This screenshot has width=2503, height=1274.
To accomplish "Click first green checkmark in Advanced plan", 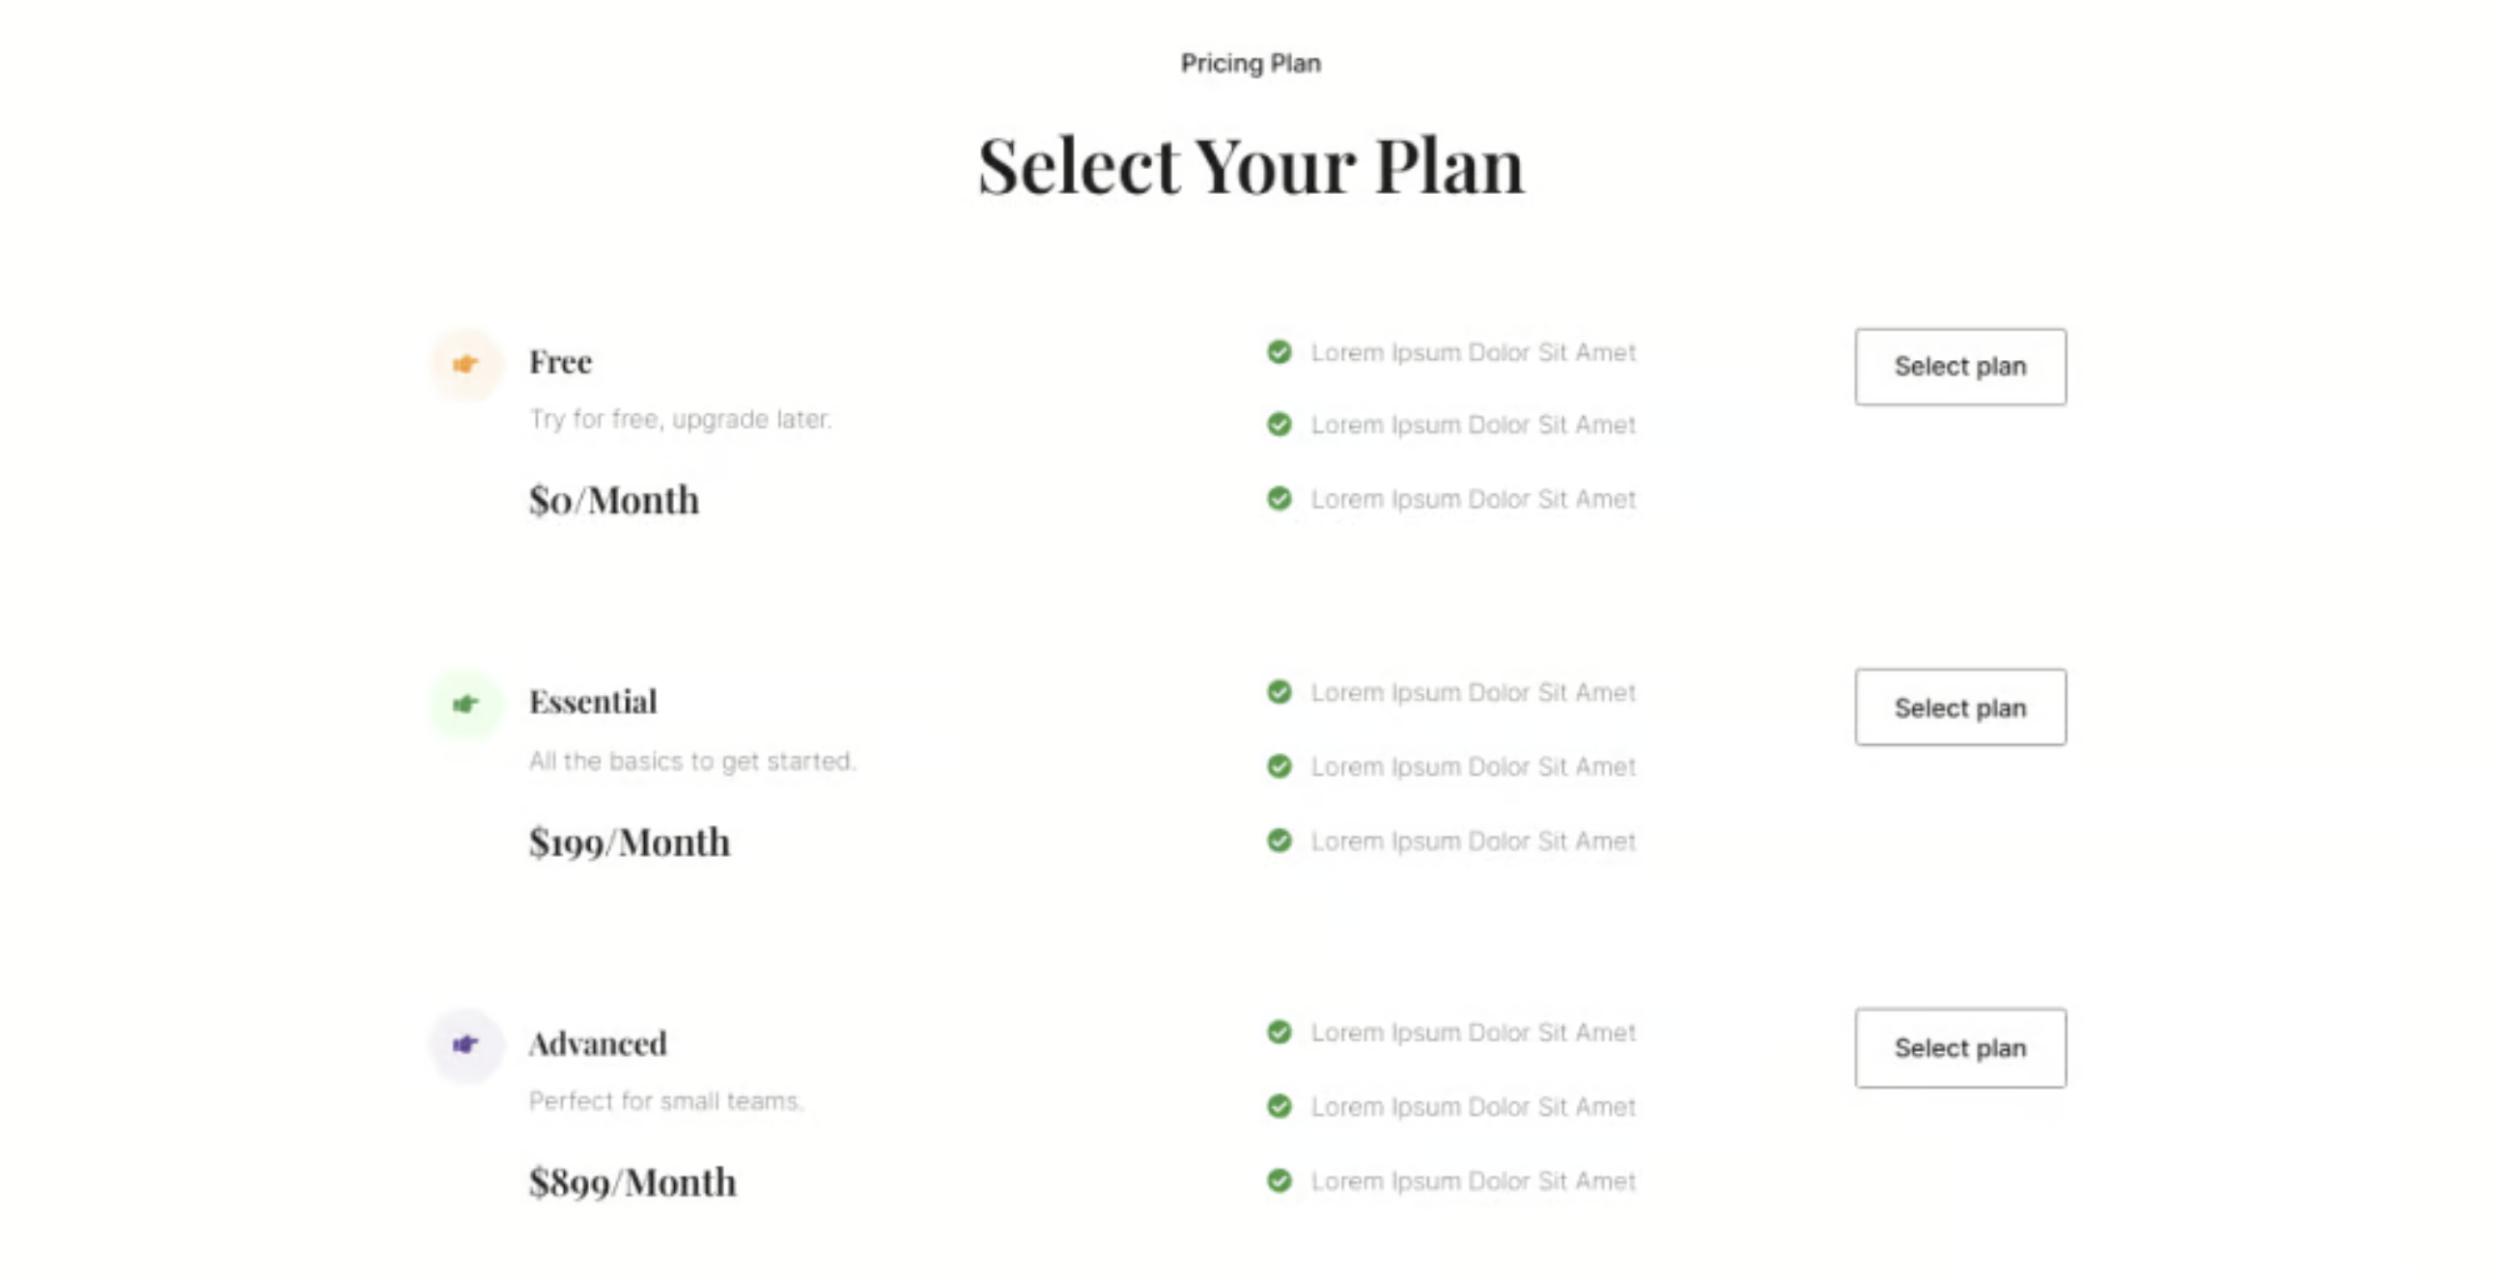I will tap(1280, 1031).
